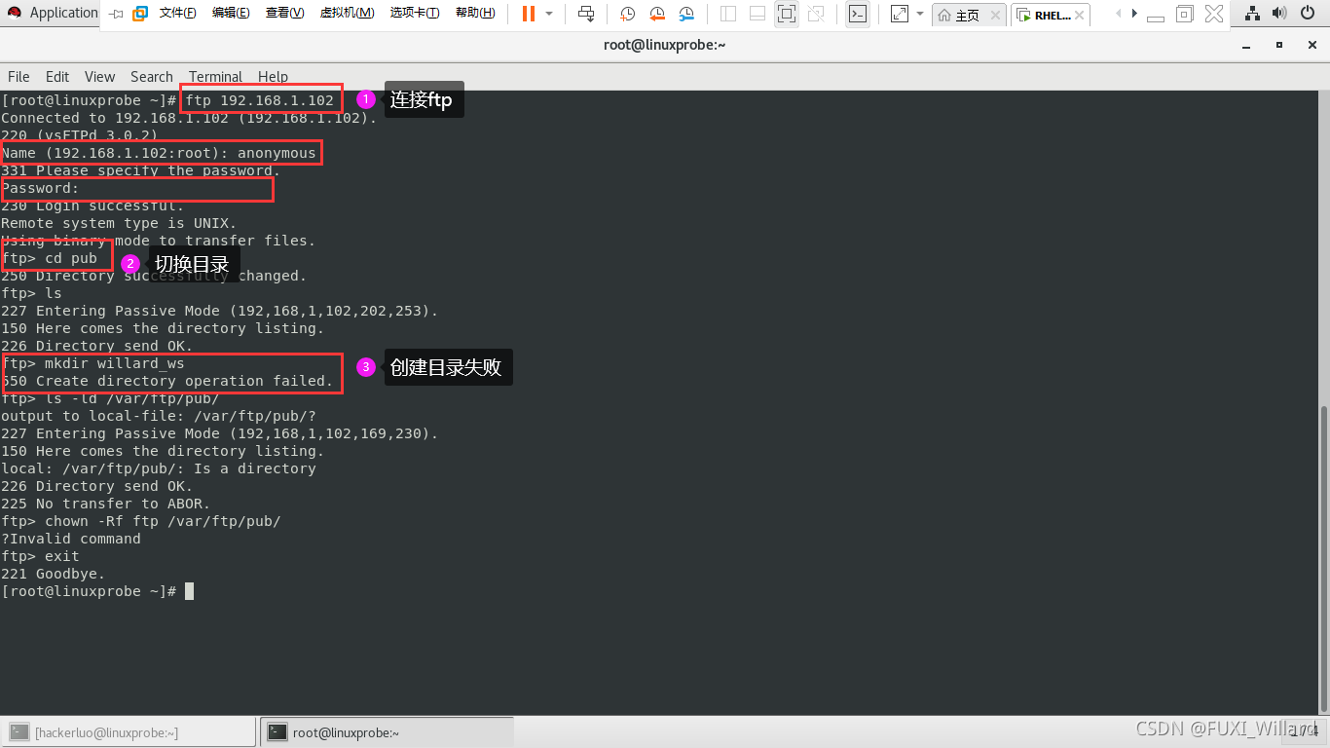Click the root@linuxprobe window title bar

[x=664, y=45]
